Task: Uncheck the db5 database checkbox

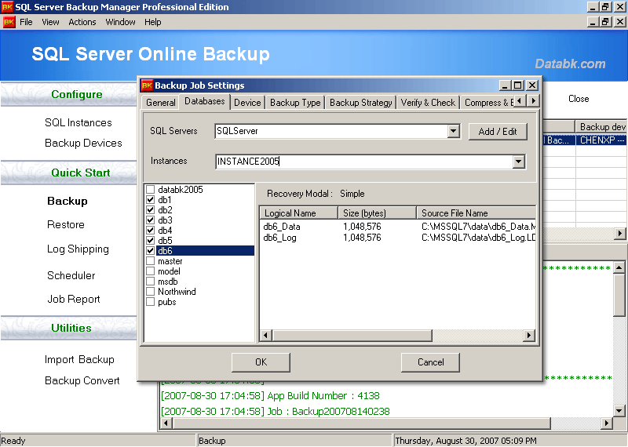Action: (x=151, y=241)
